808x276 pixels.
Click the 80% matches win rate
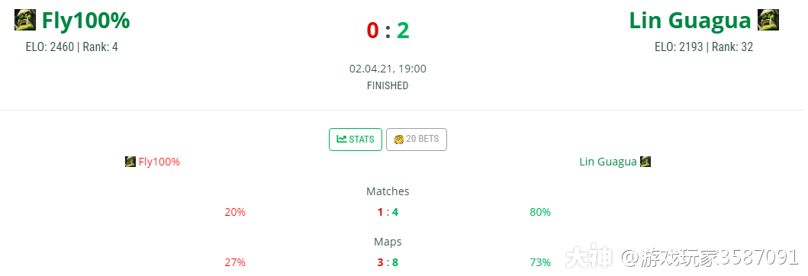[540, 212]
